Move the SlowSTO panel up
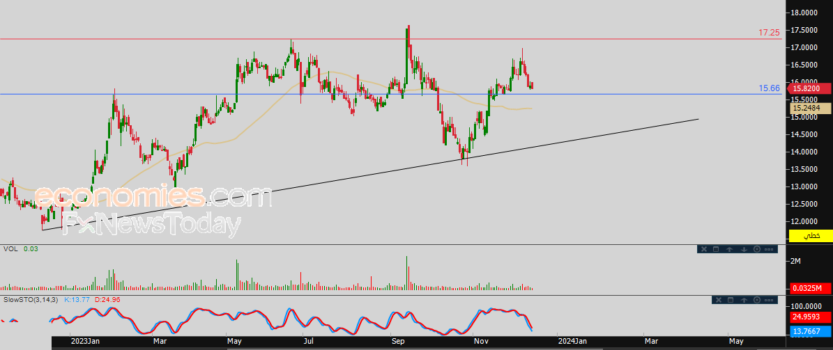The image size is (833, 350). pos(744,300)
